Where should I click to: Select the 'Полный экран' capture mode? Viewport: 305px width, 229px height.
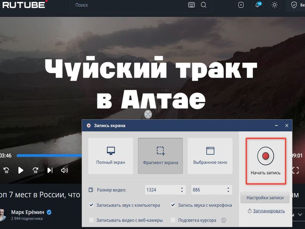click(x=111, y=156)
